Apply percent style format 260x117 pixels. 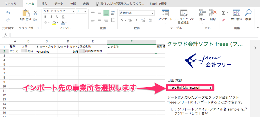(x=130, y=20)
